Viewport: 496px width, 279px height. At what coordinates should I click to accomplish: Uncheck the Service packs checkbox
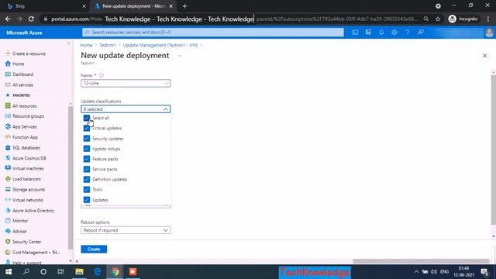(x=87, y=169)
